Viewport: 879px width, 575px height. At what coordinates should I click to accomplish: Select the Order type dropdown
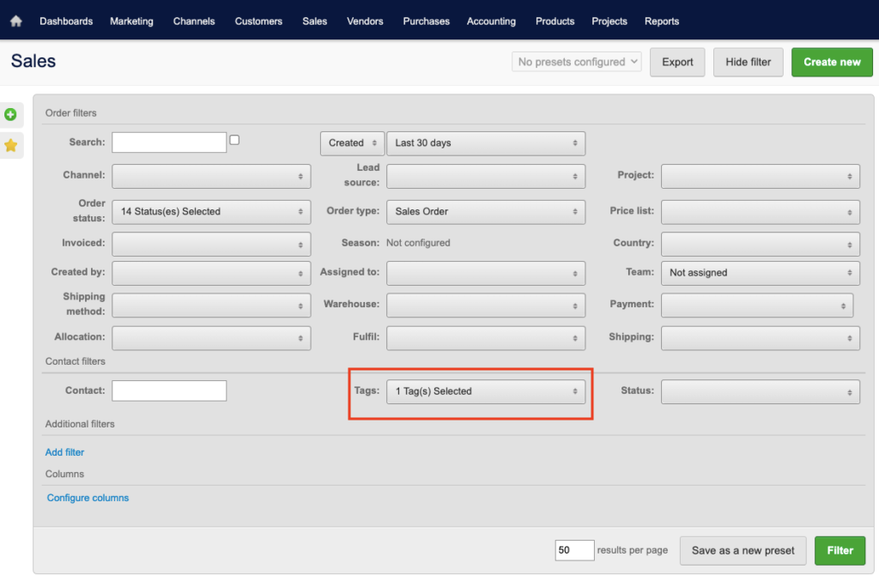point(486,211)
